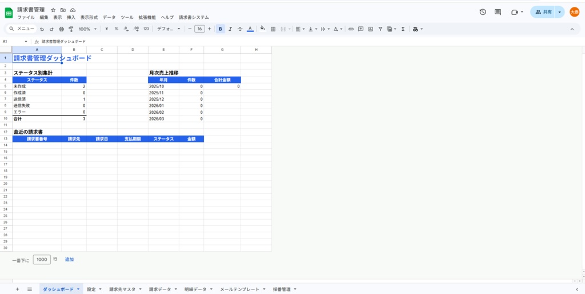Open the text color picker
The height and width of the screenshot is (294, 585).
click(250, 29)
